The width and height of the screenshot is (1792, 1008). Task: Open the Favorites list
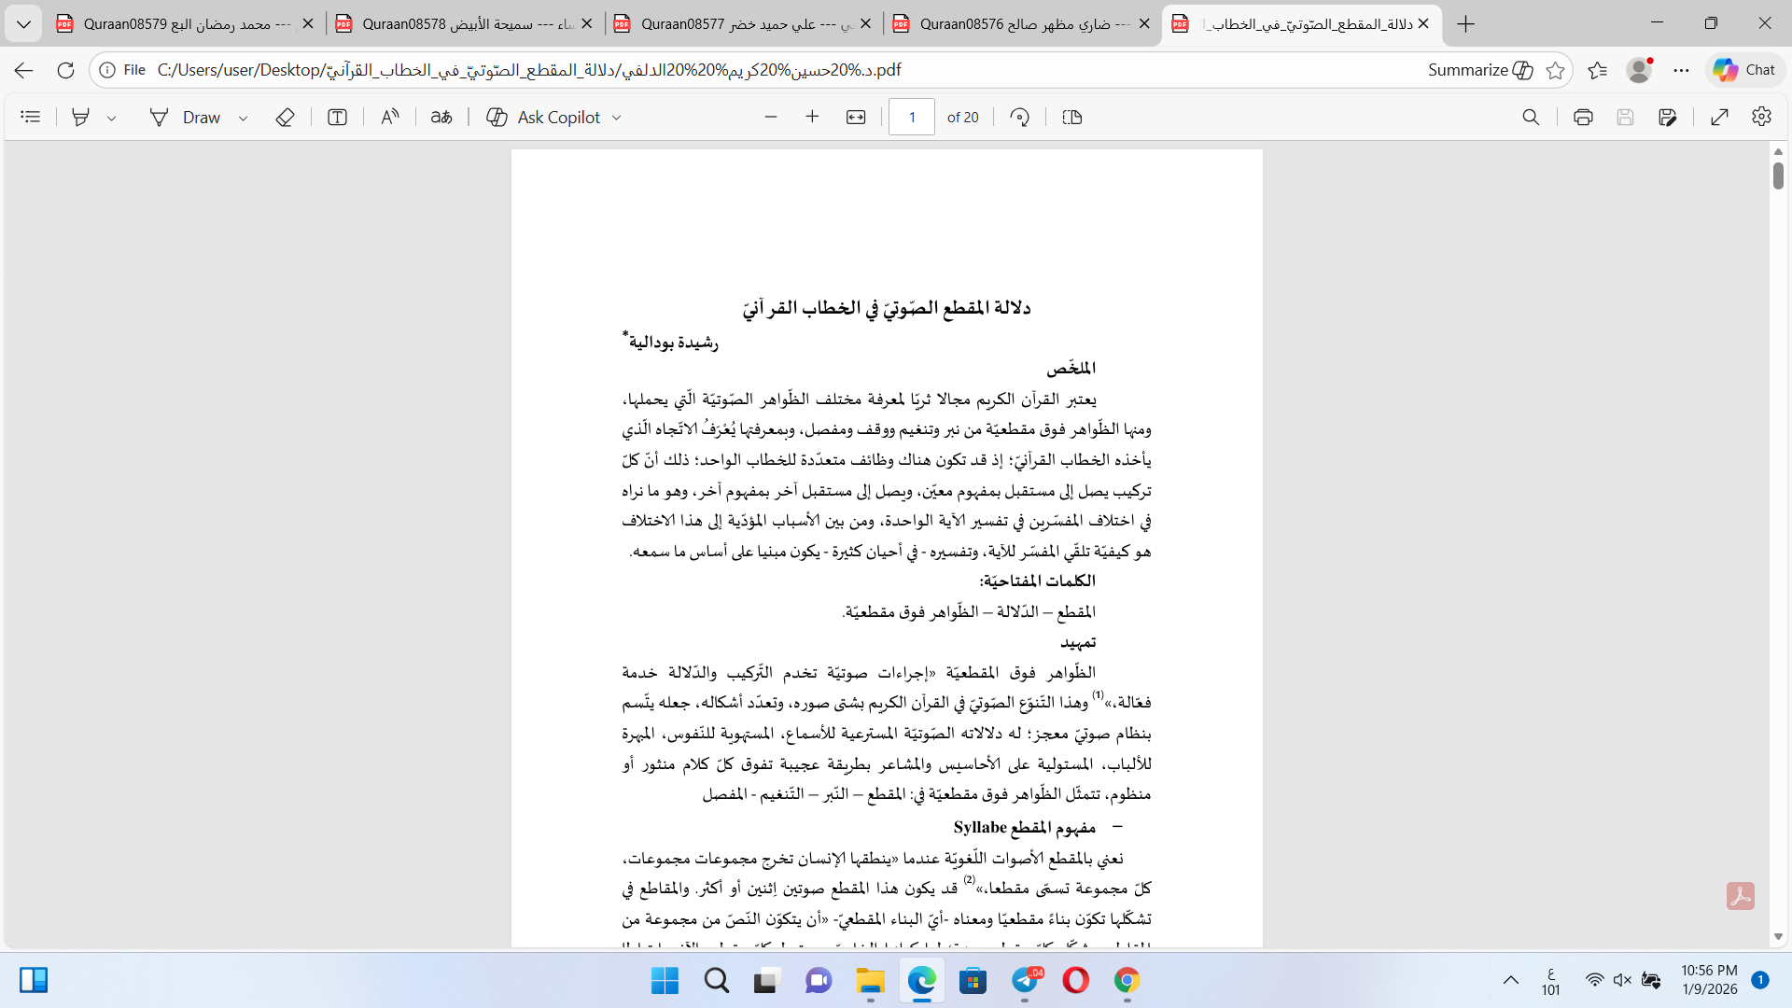(1597, 70)
